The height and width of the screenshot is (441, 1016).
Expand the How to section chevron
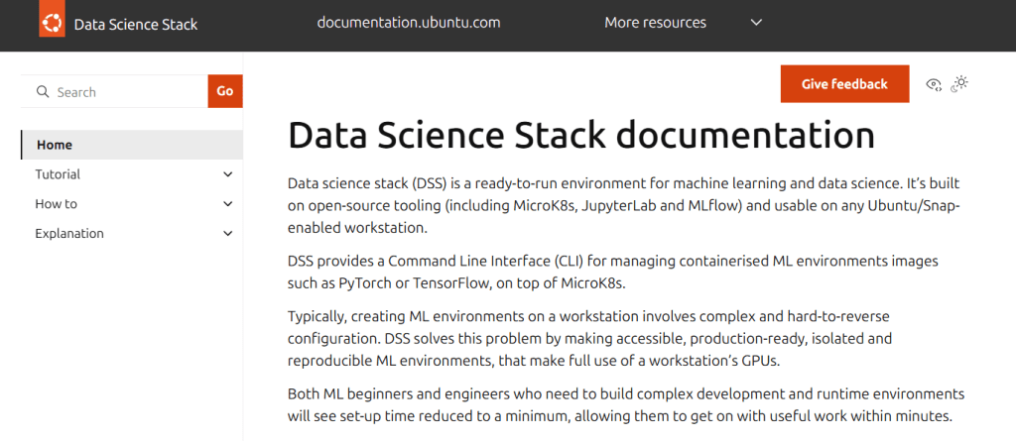click(x=228, y=204)
